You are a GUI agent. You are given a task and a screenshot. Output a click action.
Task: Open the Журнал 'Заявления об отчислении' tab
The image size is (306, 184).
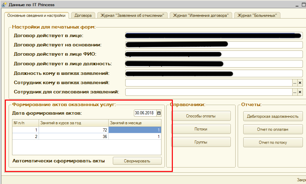(132, 15)
